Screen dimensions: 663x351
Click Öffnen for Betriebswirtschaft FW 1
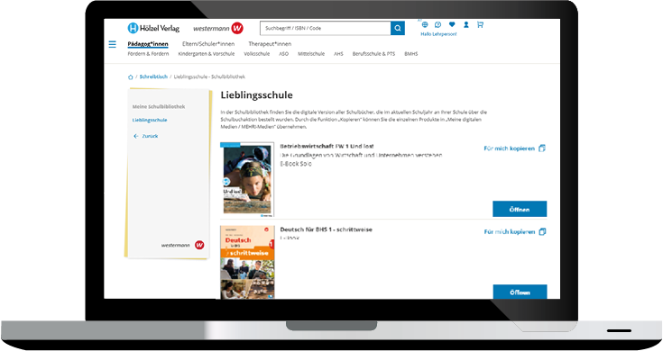(520, 209)
